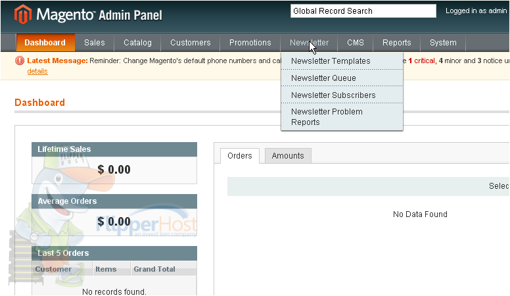Open the CMS menu
The height and width of the screenshot is (296, 510).
click(x=356, y=43)
